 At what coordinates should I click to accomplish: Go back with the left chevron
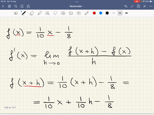coord(3,6)
